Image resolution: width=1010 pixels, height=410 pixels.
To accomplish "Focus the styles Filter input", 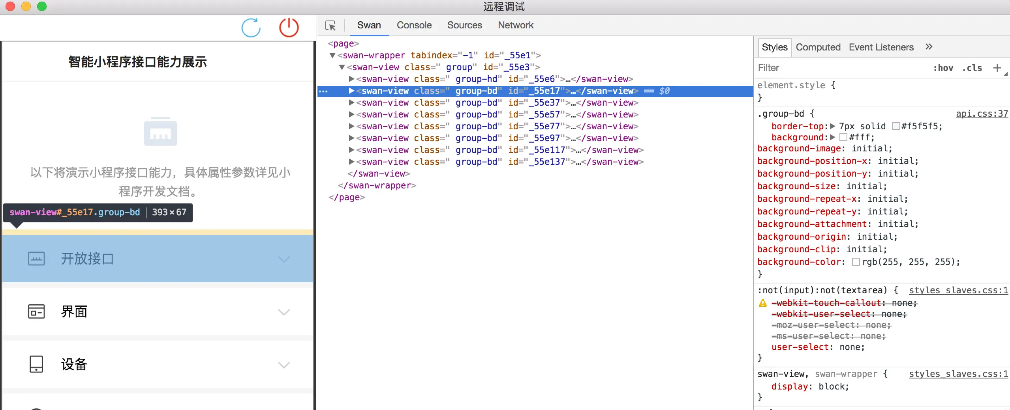I will pos(841,68).
